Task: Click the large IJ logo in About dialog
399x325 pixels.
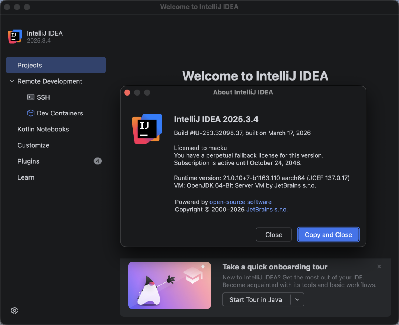Action: tap(147, 129)
